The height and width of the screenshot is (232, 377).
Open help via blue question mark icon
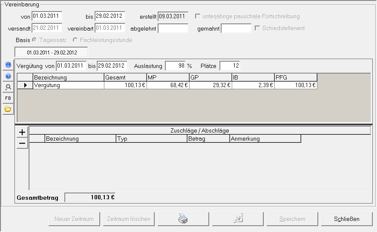click(x=8, y=76)
